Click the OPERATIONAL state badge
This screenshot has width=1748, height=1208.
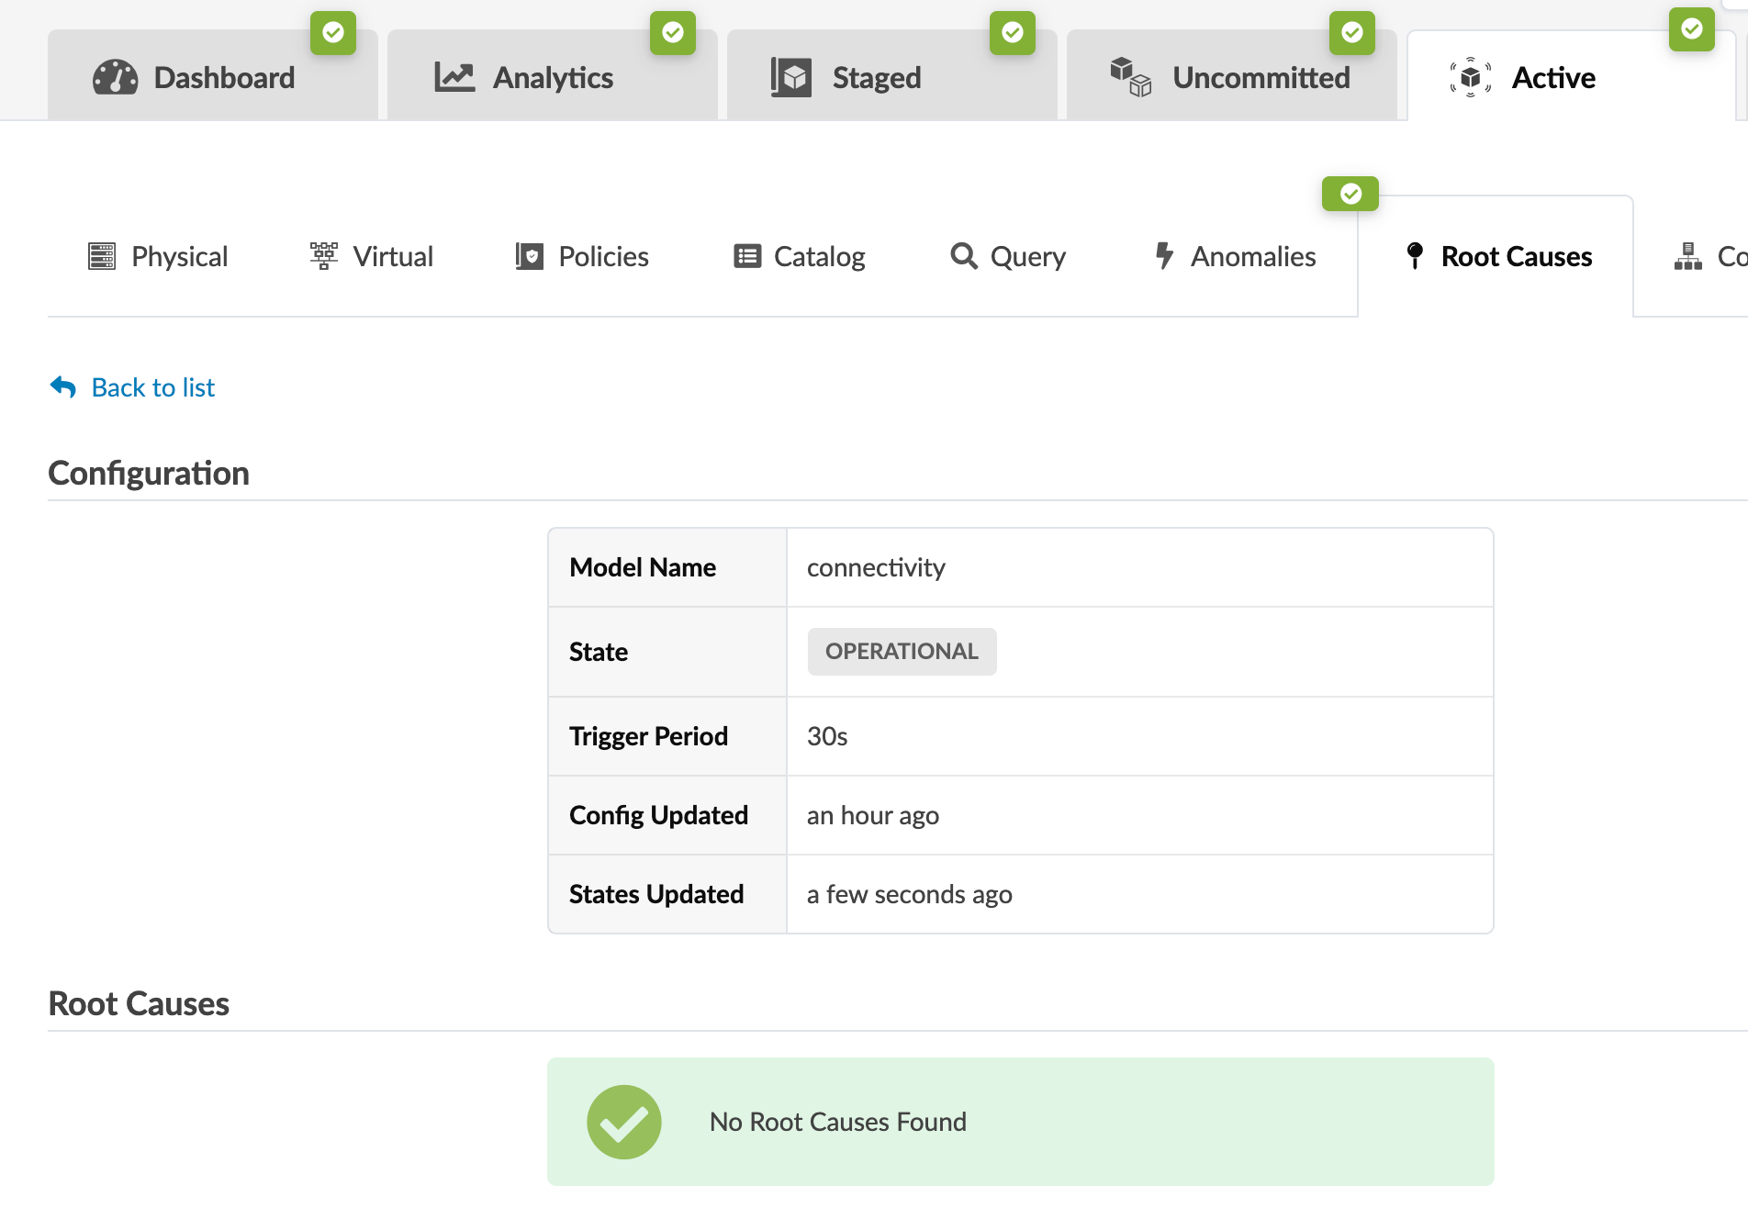tap(902, 652)
